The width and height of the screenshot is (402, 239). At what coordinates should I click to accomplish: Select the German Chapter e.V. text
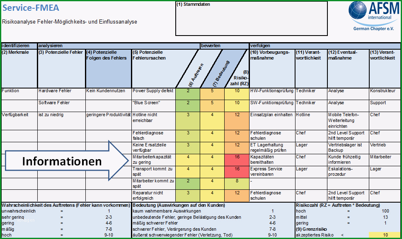tap(373, 29)
